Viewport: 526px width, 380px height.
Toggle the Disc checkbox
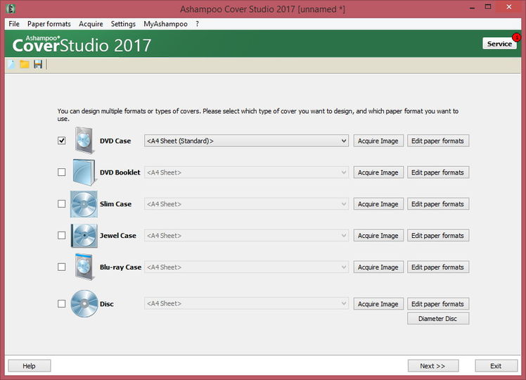click(61, 304)
